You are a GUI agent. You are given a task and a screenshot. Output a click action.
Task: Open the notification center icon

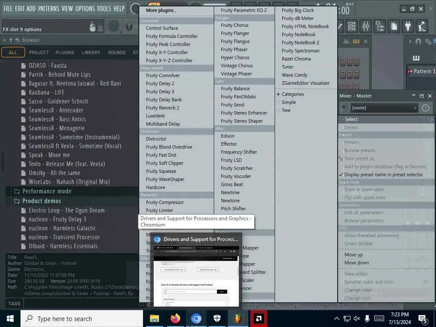pyautogui.click(x=423, y=319)
